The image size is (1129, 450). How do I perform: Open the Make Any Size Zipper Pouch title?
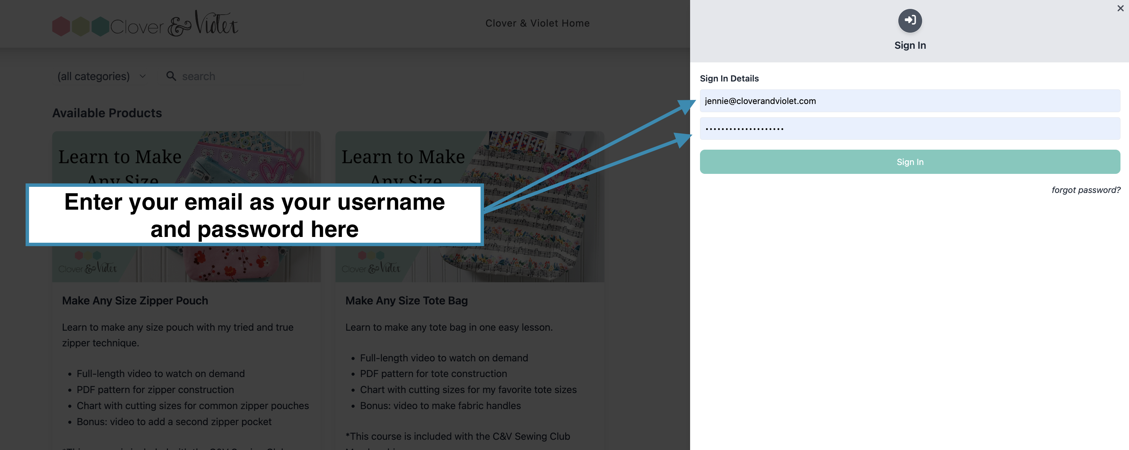coord(135,301)
